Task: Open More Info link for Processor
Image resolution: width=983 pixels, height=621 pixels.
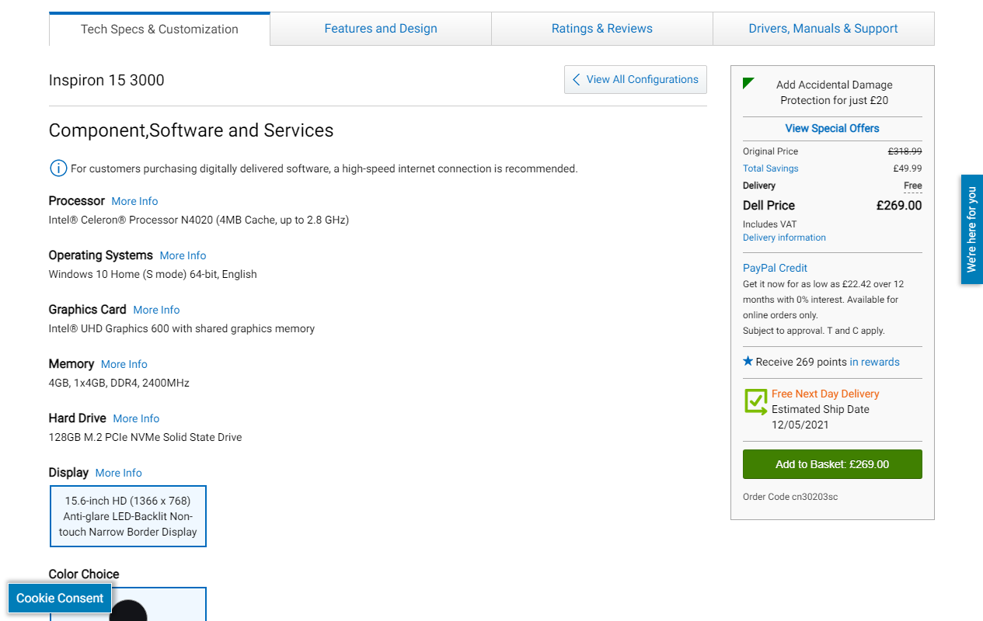Action: pyautogui.click(x=134, y=201)
